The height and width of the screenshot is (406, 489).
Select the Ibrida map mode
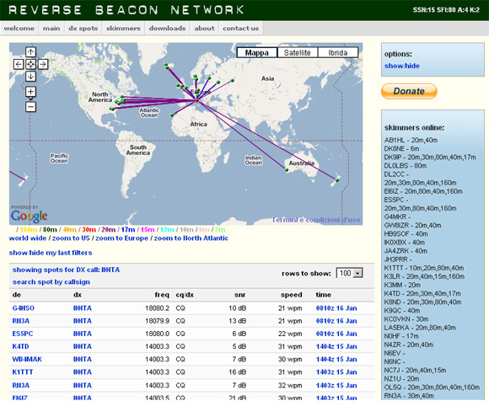338,53
